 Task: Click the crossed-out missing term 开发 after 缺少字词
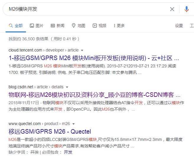point(35,152)
